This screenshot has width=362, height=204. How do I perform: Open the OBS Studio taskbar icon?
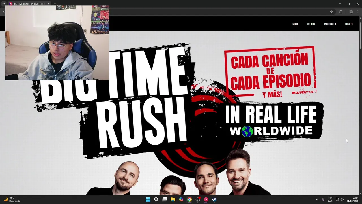coord(198,199)
